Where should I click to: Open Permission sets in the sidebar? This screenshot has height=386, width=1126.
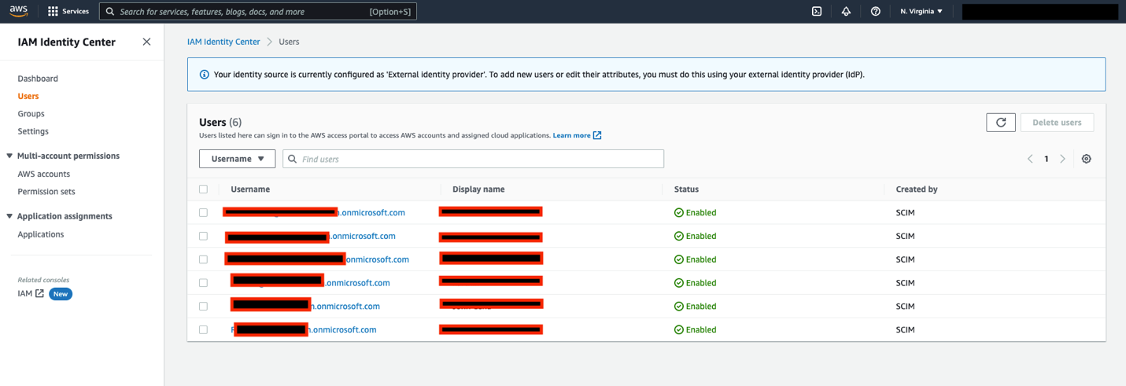click(46, 192)
